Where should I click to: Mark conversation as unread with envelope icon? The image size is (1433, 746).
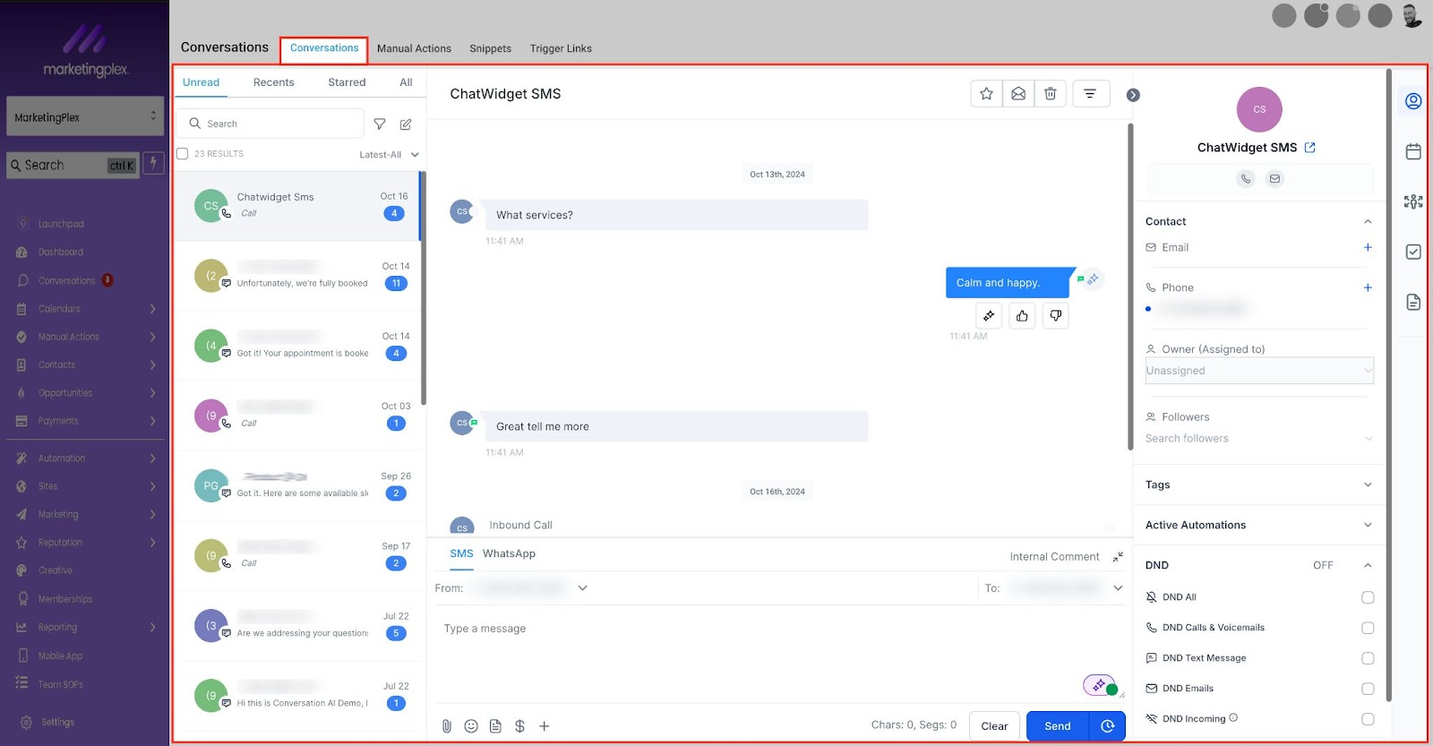pos(1018,93)
